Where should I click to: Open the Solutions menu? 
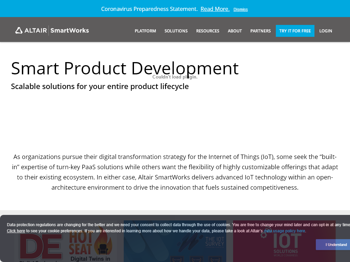coord(176,31)
